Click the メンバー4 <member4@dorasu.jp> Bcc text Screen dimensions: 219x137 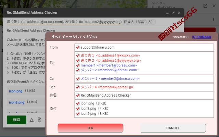[107, 87]
